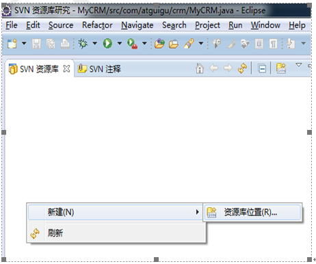Click the Print toolbar icon
Screen dimensions: 316x264
65,44
